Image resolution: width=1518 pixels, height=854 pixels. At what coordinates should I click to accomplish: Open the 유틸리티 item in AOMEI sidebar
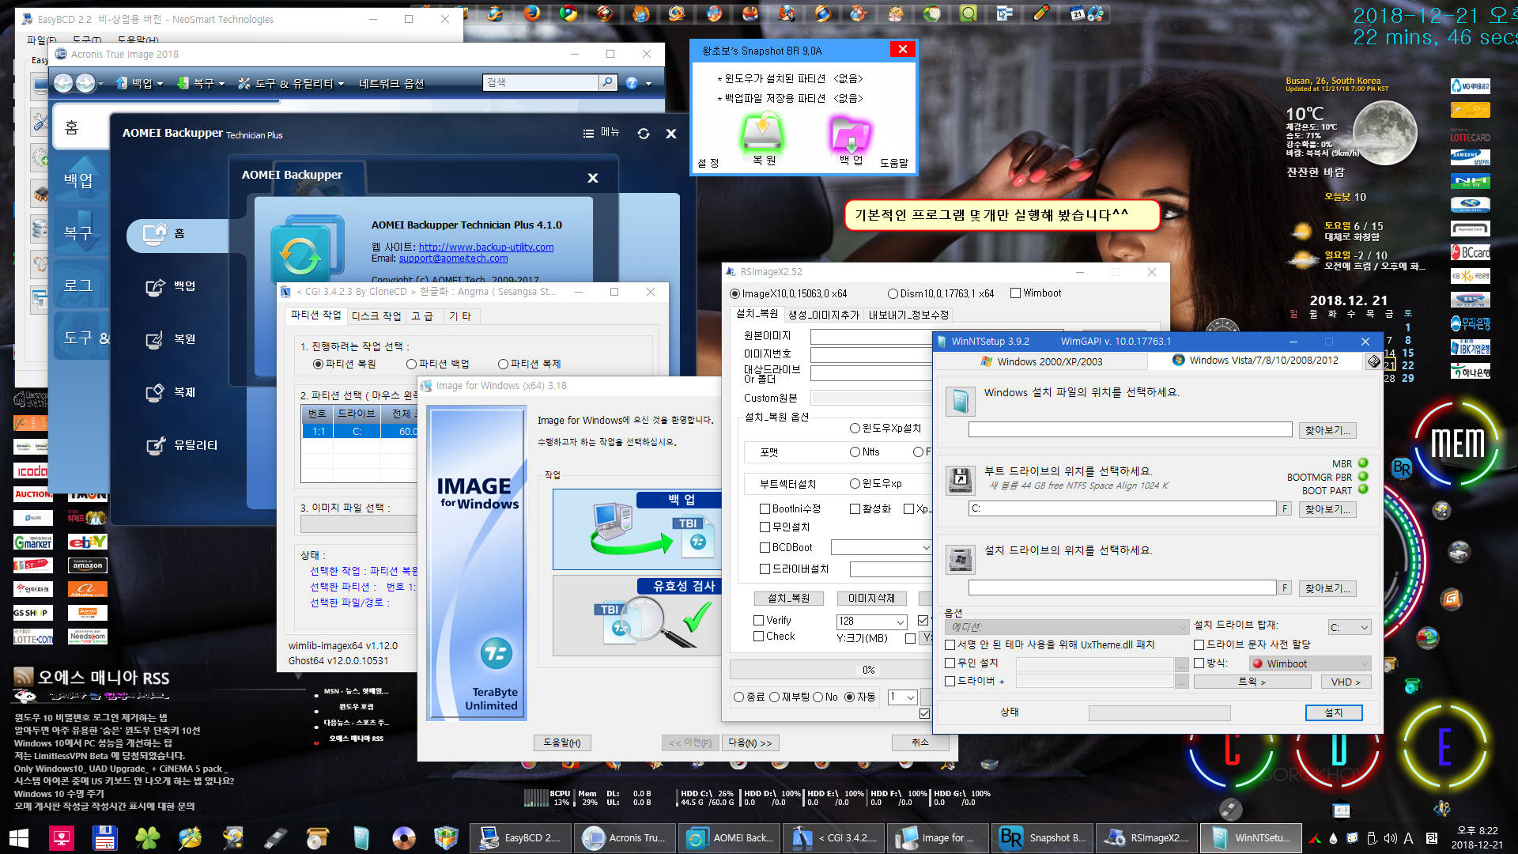click(x=181, y=445)
